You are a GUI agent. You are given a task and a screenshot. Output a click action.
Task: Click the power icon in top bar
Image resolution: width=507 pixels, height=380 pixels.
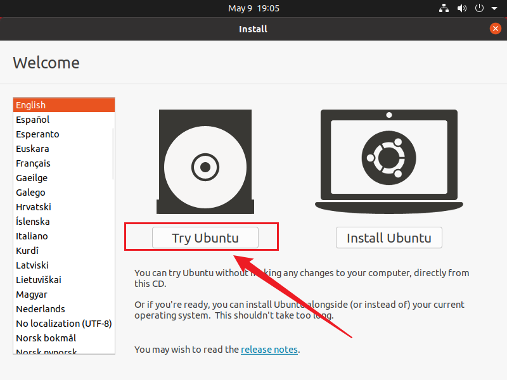click(479, 8)
